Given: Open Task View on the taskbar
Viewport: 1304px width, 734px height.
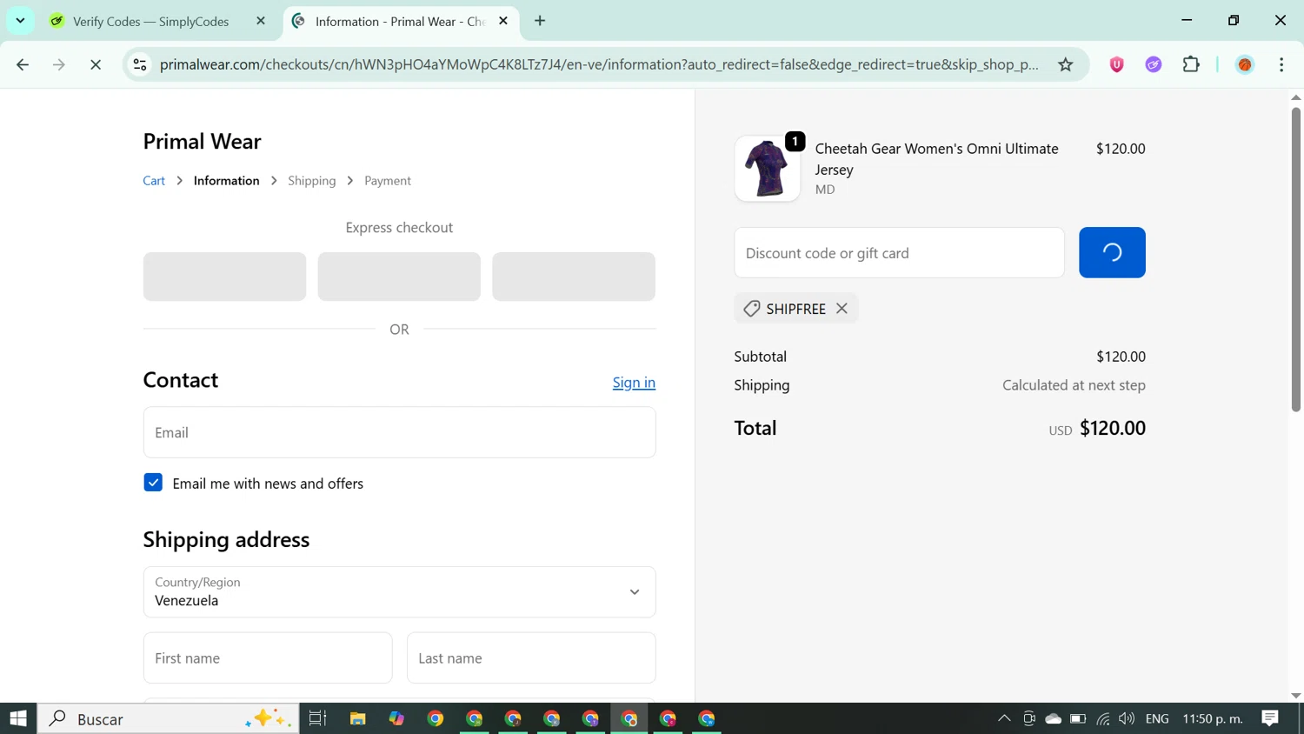Looking at the screenshot, I should click(317, 718).
